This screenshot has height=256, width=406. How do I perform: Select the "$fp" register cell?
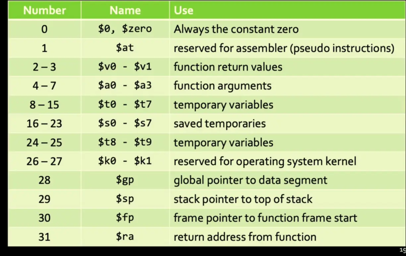pyautogui.click(x=125, y=218)
